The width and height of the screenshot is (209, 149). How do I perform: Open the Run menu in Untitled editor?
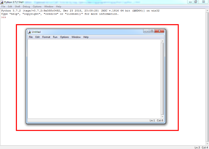[55, 37]
